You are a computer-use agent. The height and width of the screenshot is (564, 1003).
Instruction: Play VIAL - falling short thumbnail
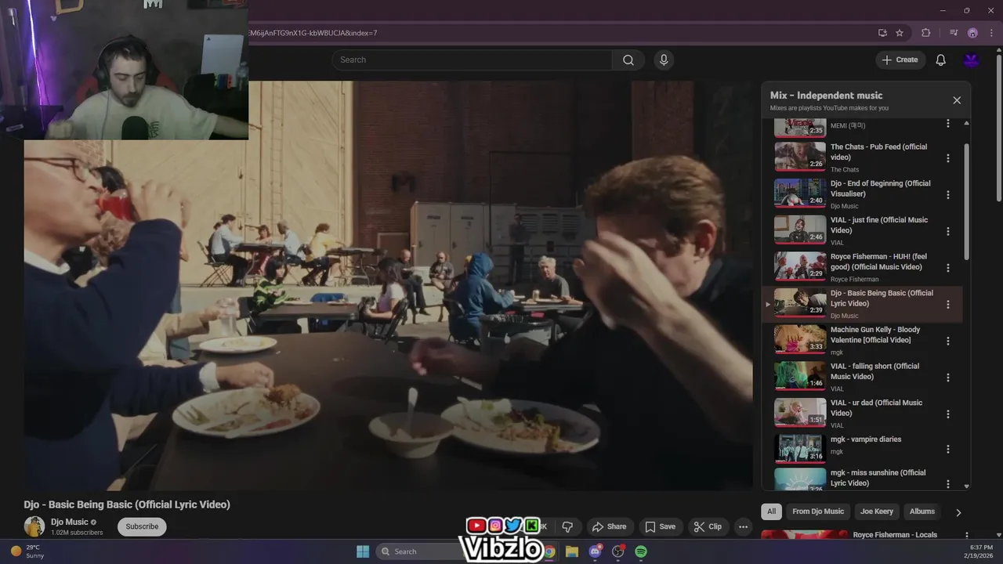(800, 375)
